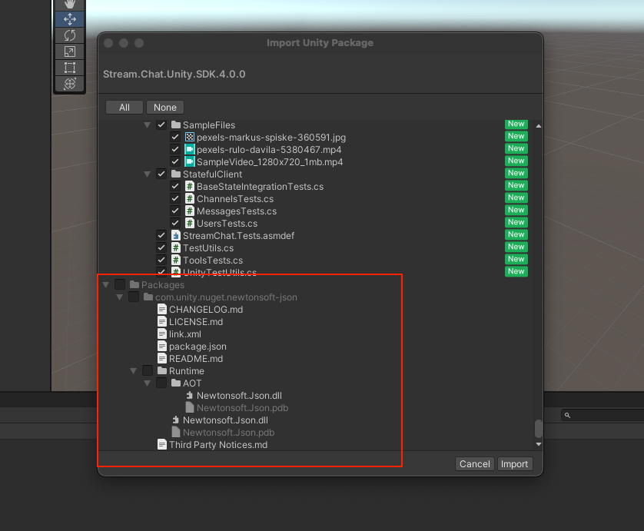Collapse the StatefulClient folder arrow
This screenshot has height=531, width=644.
(147, 174)
